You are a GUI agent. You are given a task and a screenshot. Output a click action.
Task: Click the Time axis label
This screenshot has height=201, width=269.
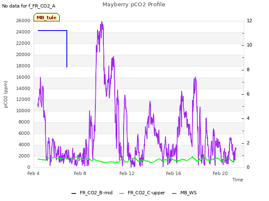coord(238,180)
